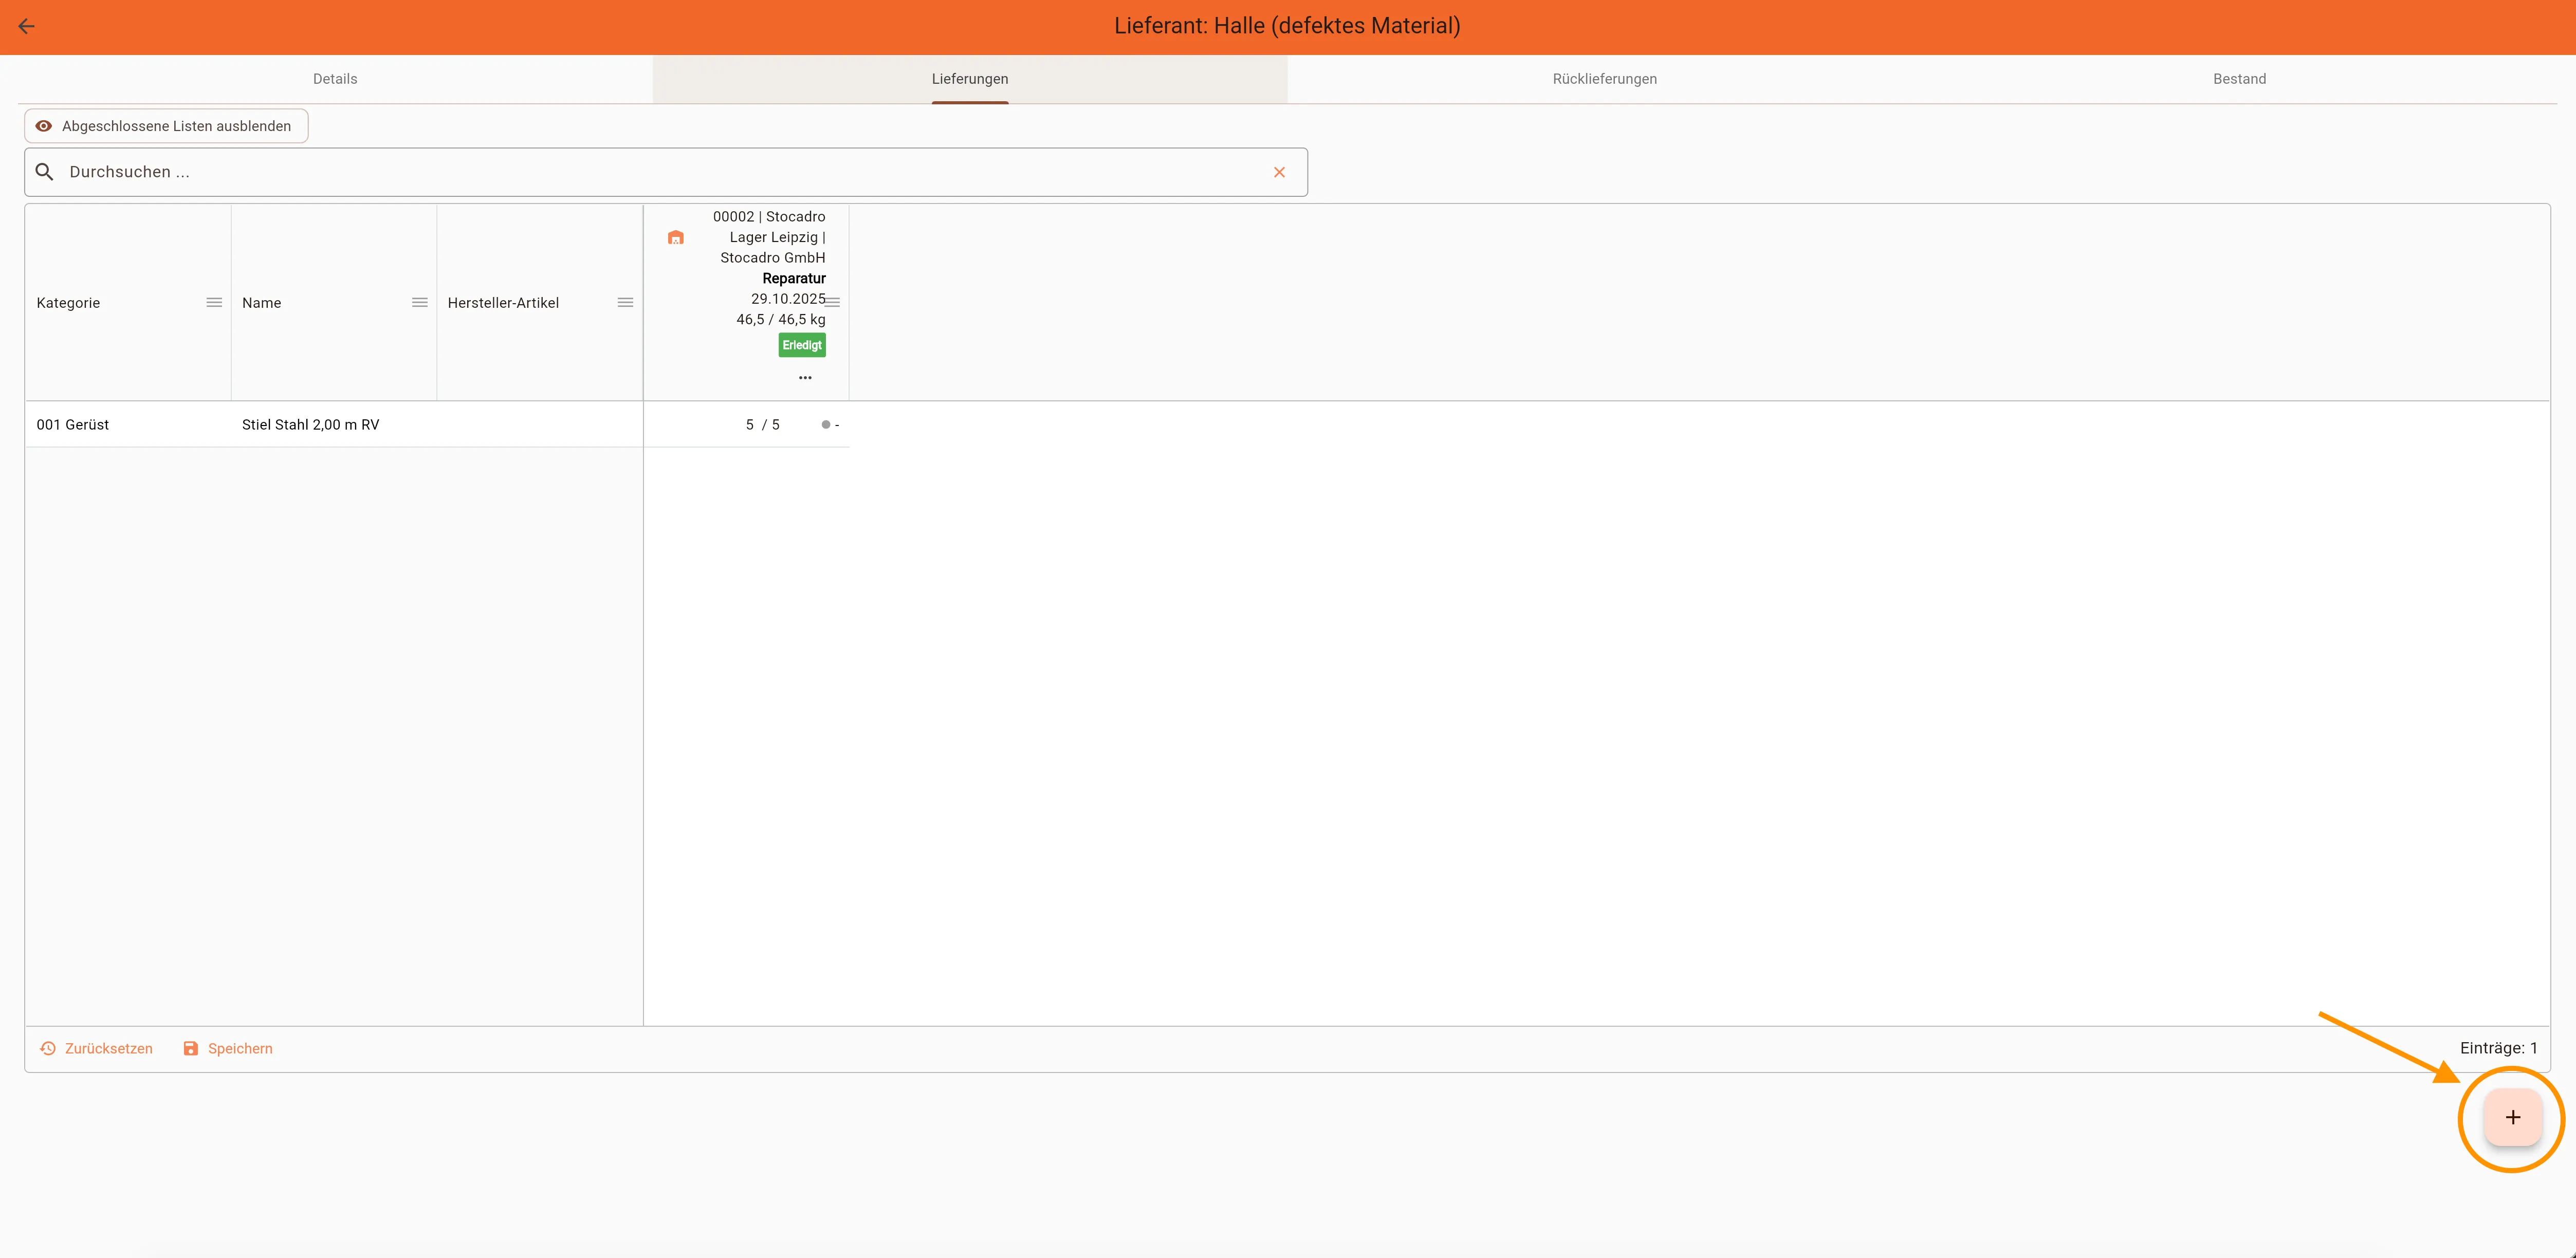Click the search magnifier icon

[x=45, y=172]
